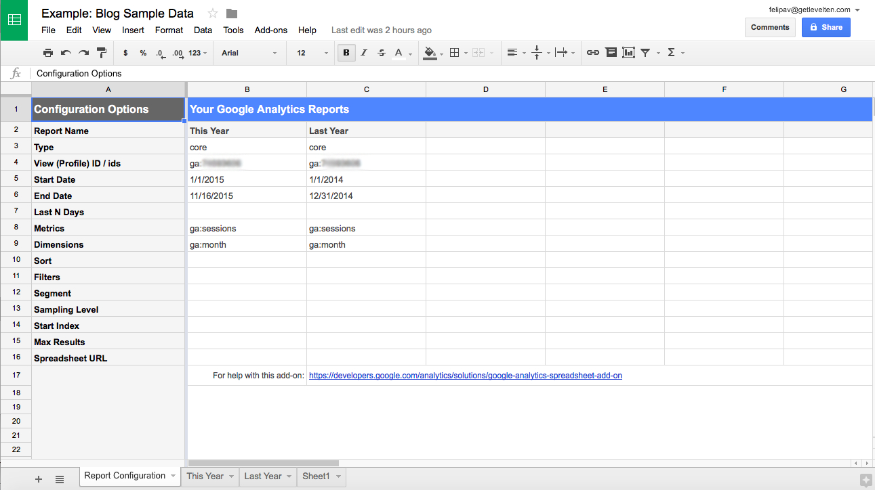Open the font size dropdown

tap(310, 52)
